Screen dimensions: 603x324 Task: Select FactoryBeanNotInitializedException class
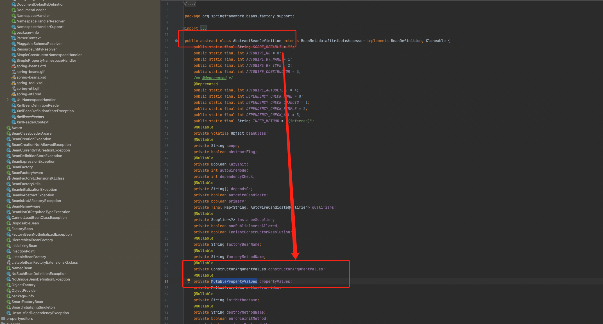[x=42, y=234]
